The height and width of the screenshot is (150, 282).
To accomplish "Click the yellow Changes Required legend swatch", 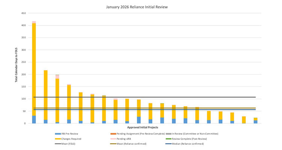I will coord(58,139).
